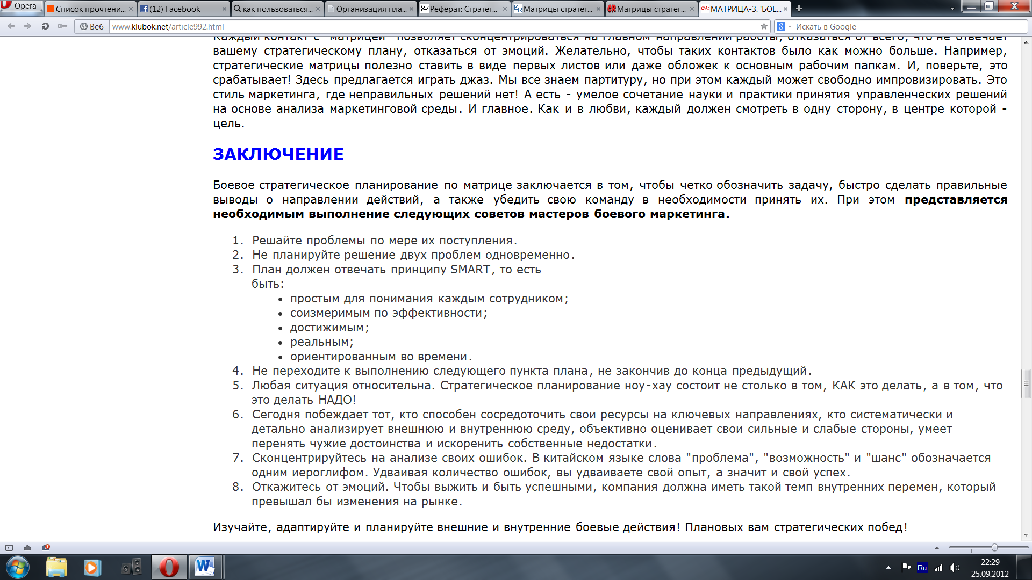Open the speakers app on taskbar

132,568
